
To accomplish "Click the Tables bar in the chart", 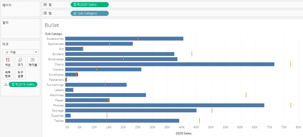I will click(122, 121).
